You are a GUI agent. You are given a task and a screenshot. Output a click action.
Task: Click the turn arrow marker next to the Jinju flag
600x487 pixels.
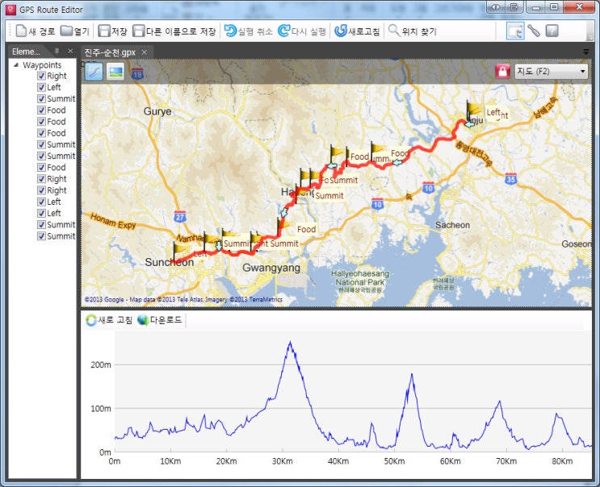point(469,124)
